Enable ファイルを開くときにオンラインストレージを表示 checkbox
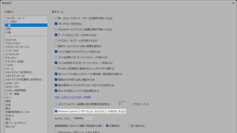The width and height of the screenshot is (237, 133). [x=56, y=57]
